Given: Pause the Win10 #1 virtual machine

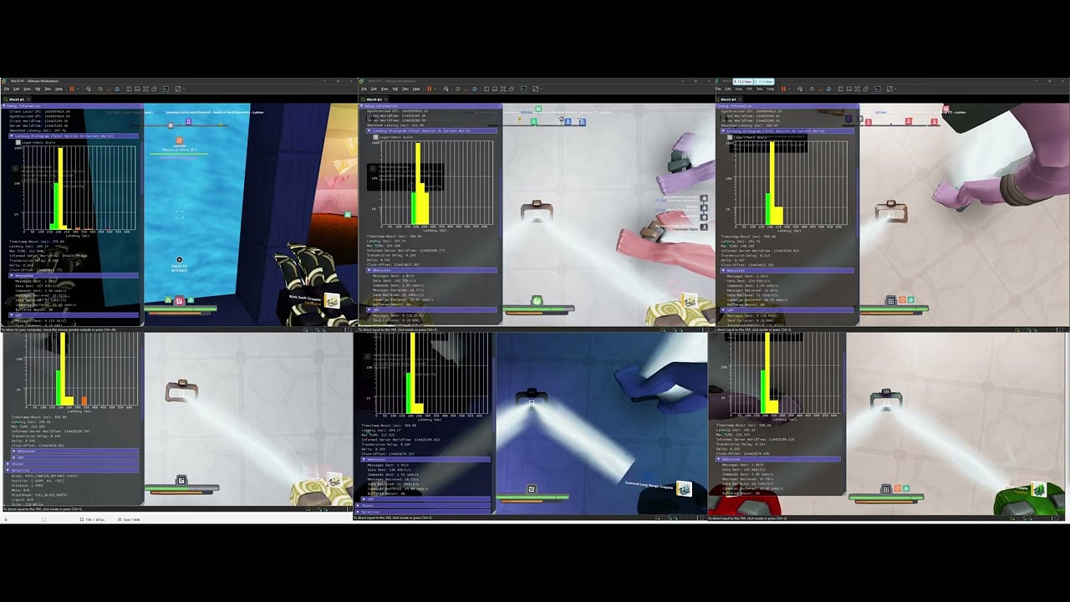Looking at the screenshot, I should click(x=72, y=89).
